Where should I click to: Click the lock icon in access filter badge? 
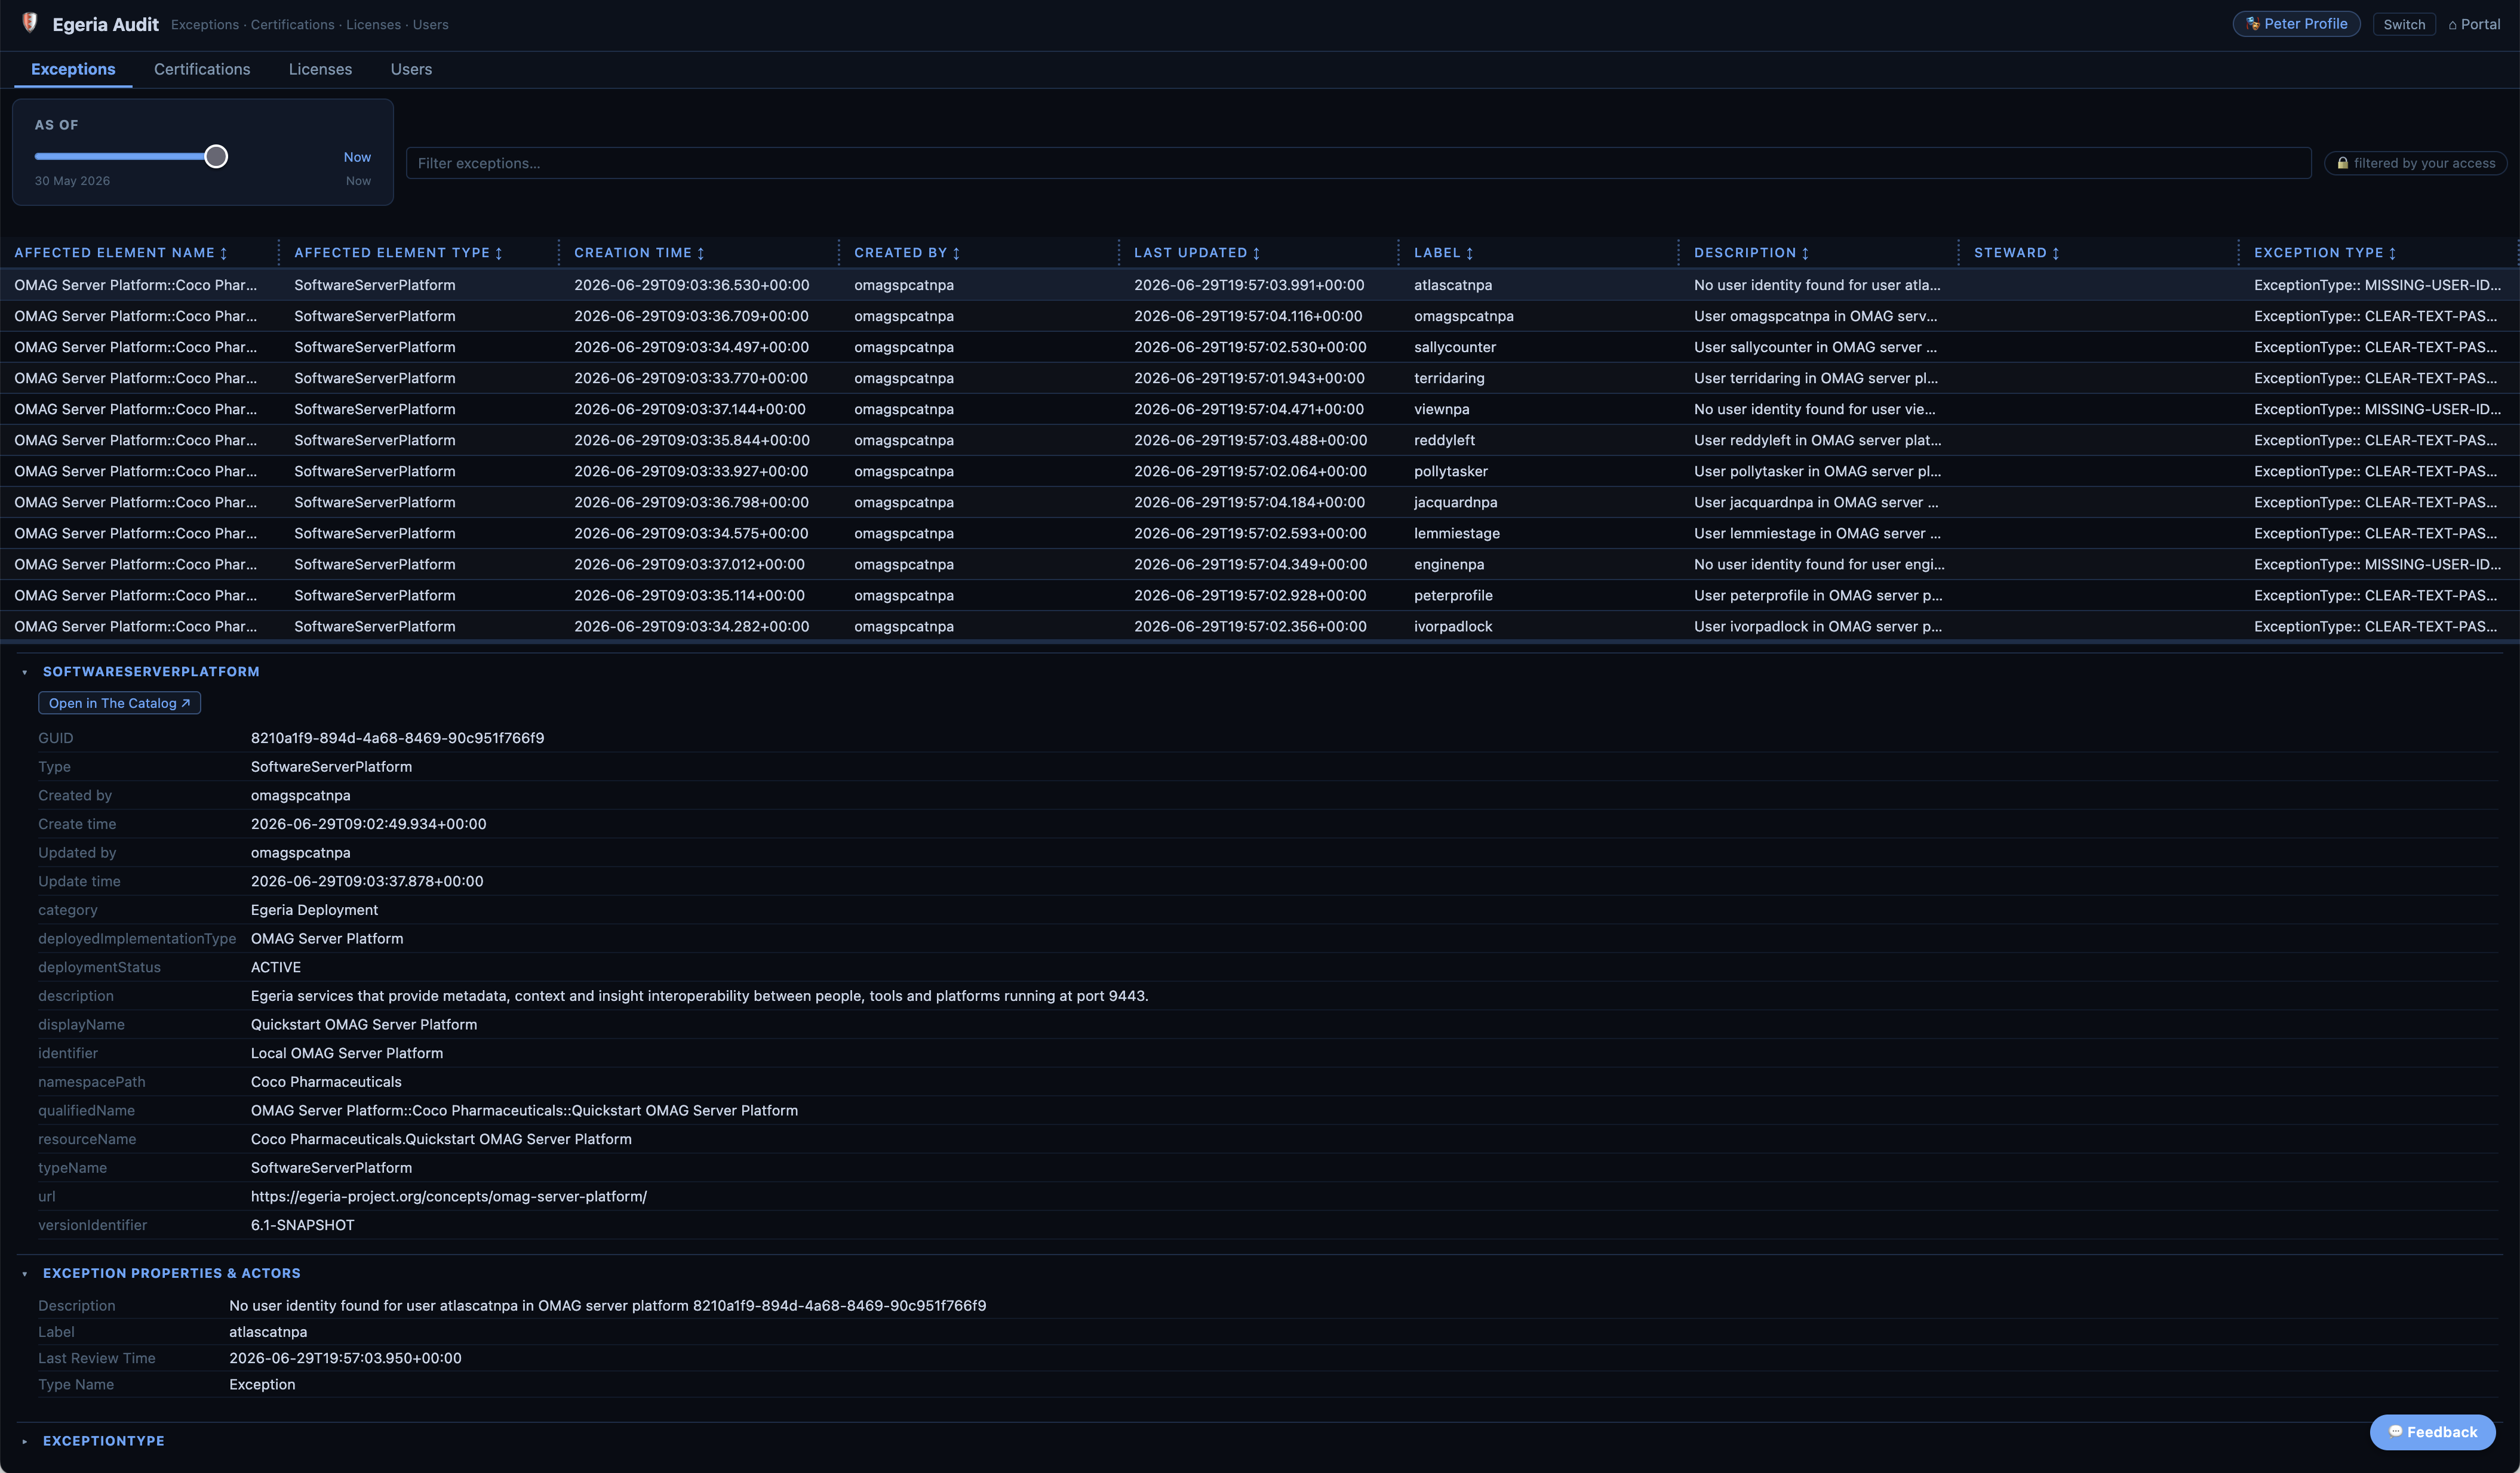[2342, 163]
